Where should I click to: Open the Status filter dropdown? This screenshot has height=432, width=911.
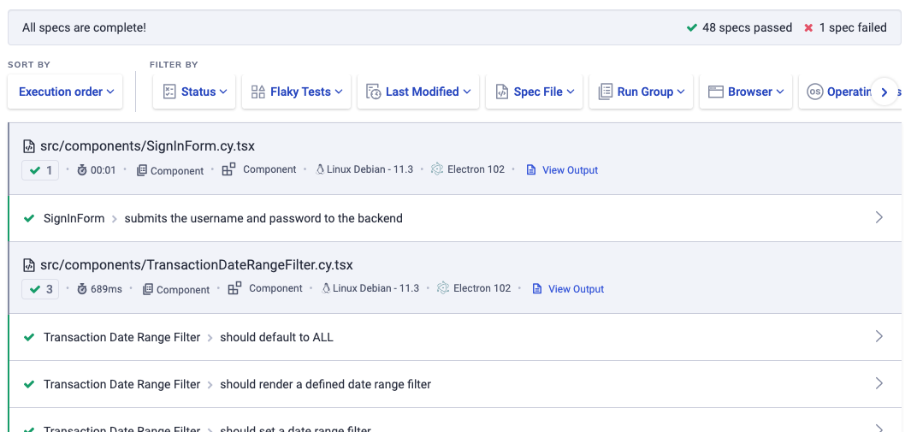tap(194, 92)
